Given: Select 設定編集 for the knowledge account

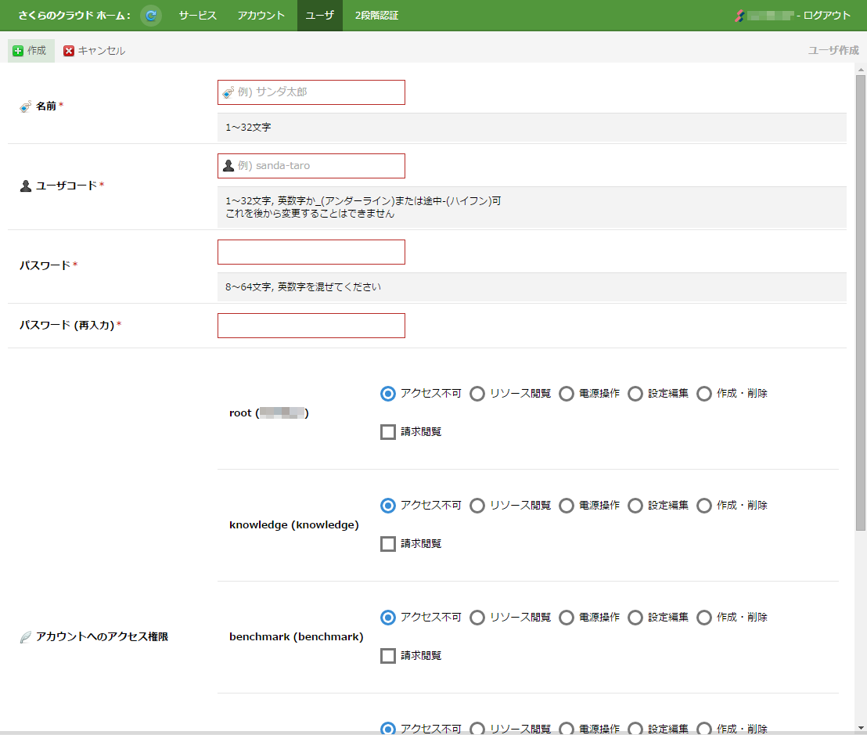Looking at the screenshot, I should pyautogui.click(x=635, y=506).
